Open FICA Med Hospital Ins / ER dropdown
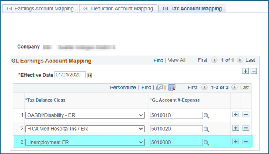The height and width of the screenshot is (154, 269). [85, 129]
